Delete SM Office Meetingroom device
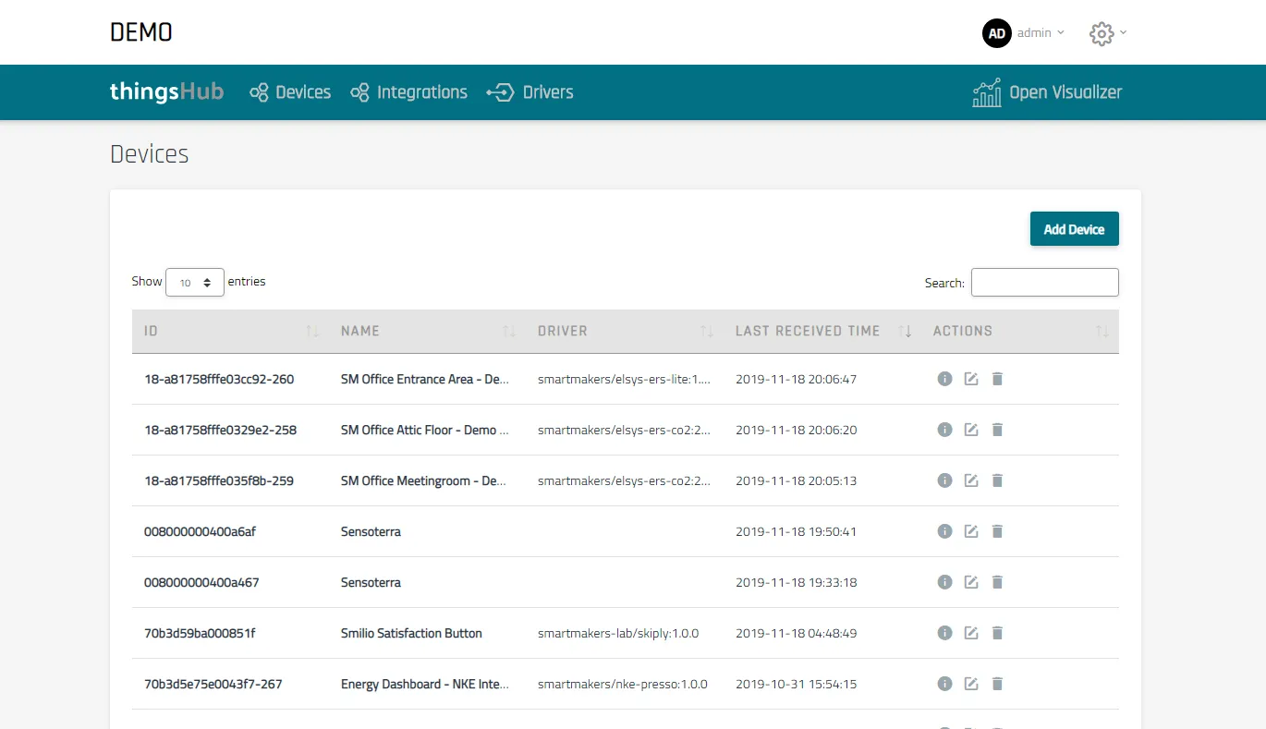The image size is (1266, 729). tap(997, 480)
